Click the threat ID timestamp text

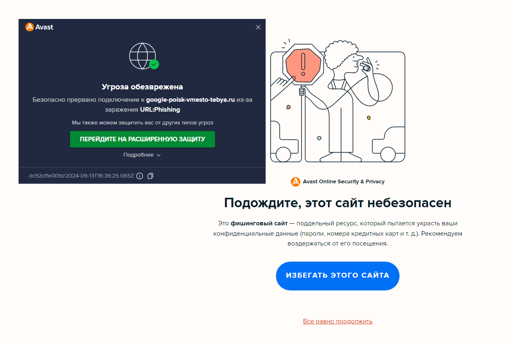pos(81,176)
